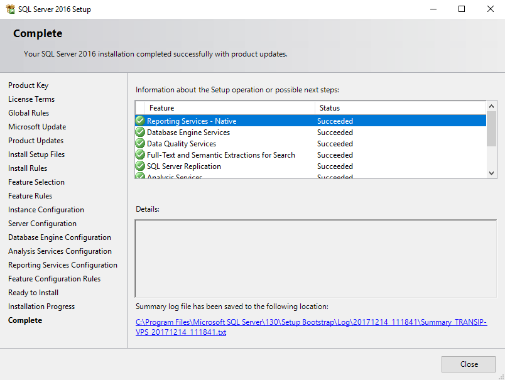Screen dimensions: 505x380
Task: Maximize the SQL Server 2016 Setup window
Action: click(x=462, y=9)
